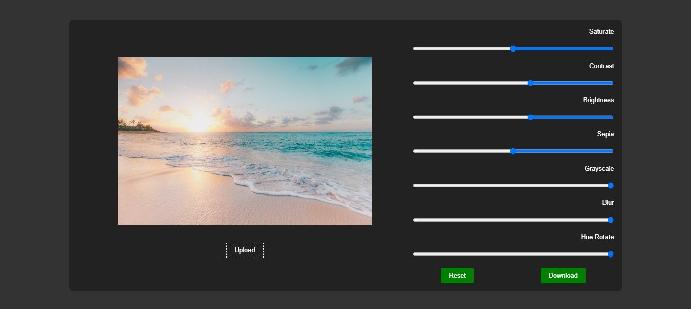Select the Contrast slider thumb
691x309 pixels.
pyautogui.click(x=530, y=83)
